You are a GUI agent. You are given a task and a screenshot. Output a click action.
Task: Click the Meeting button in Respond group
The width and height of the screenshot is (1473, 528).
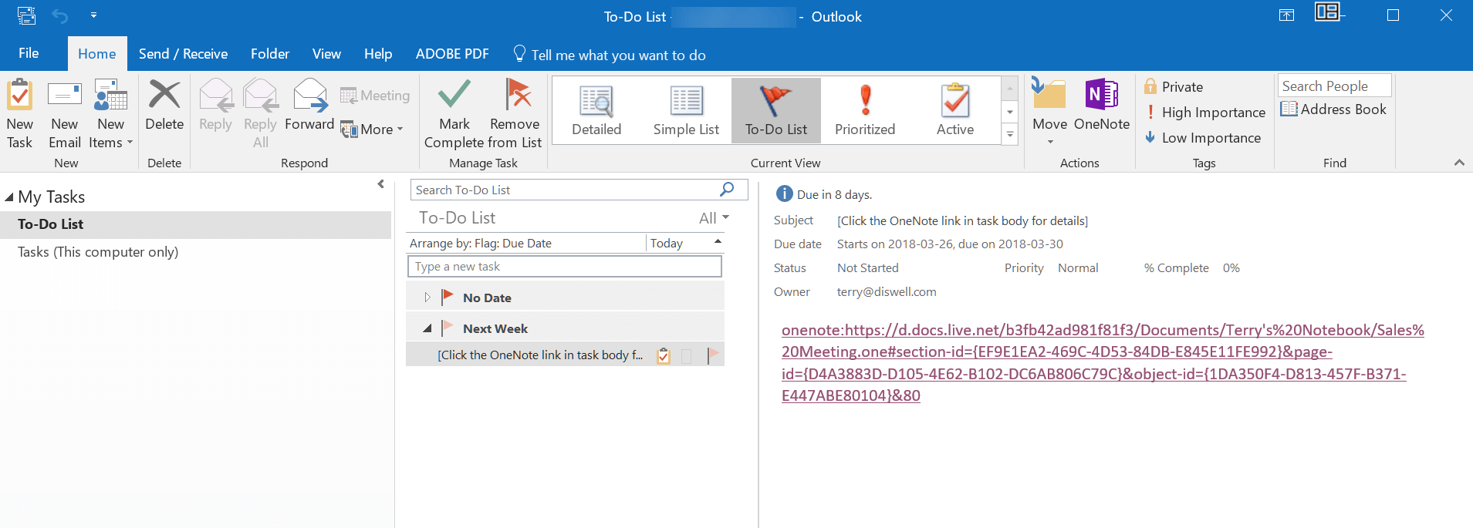[x=375, y=96]
